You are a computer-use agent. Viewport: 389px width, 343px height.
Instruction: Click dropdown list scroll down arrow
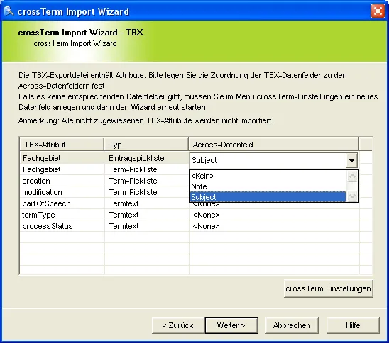352,196
